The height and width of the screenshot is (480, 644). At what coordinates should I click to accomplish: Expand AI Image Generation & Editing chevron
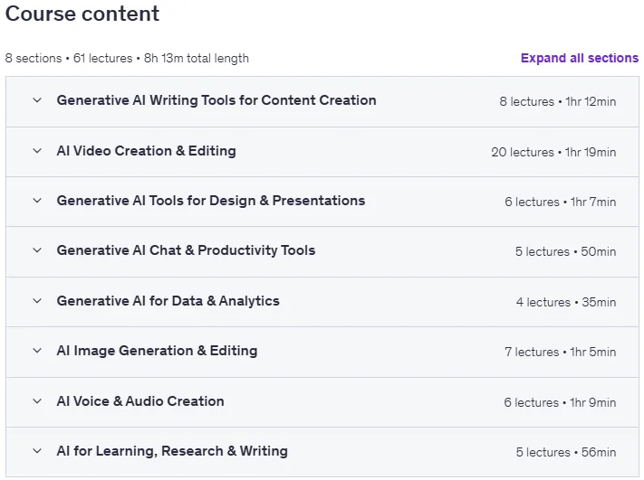tap(37, 351)
